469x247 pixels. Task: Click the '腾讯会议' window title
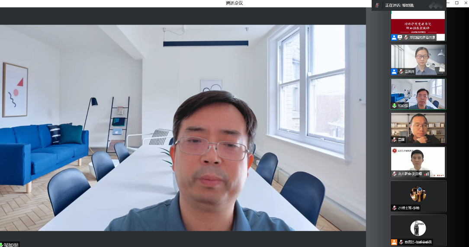pos(234,3)
